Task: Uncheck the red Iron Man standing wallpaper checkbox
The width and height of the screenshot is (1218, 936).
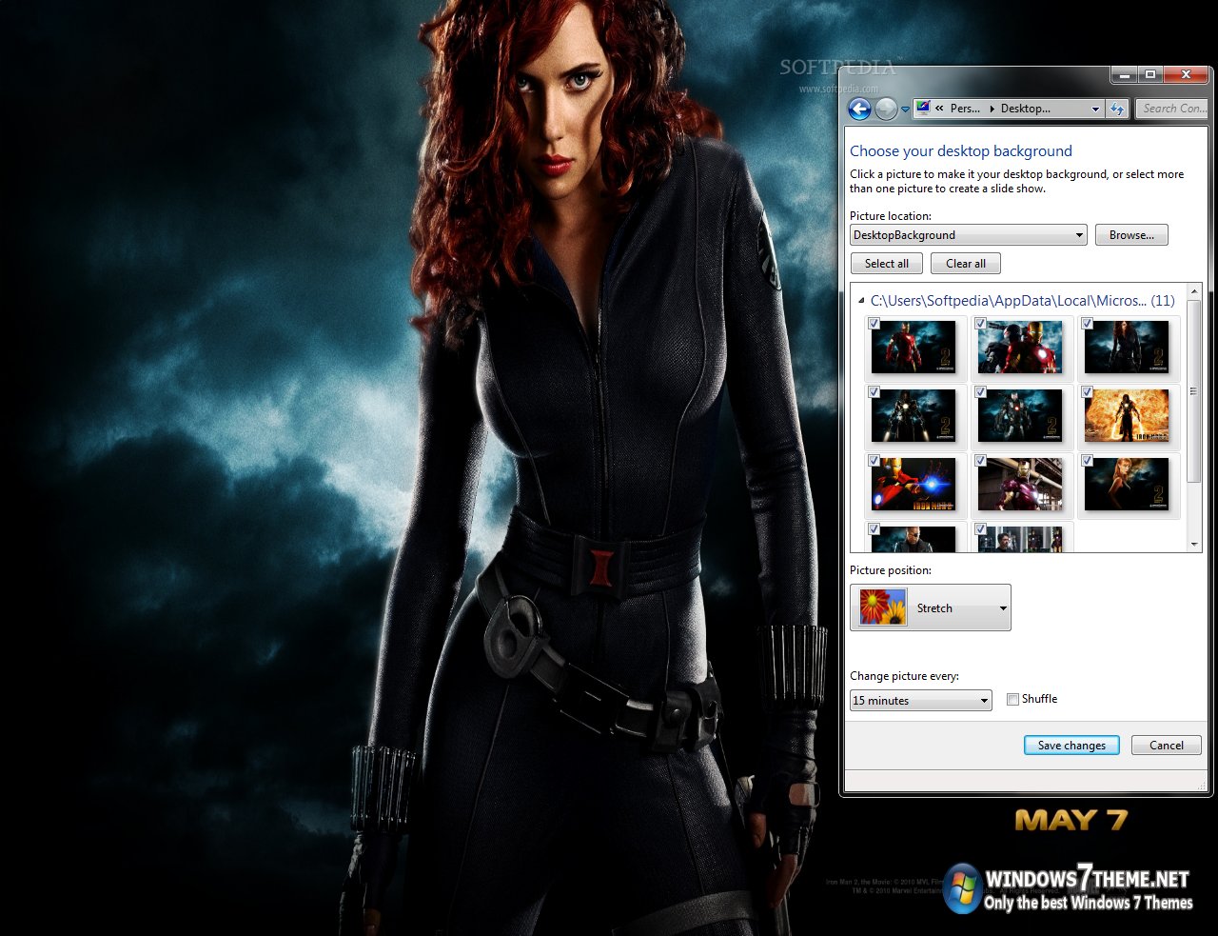Action: [874, 324]
